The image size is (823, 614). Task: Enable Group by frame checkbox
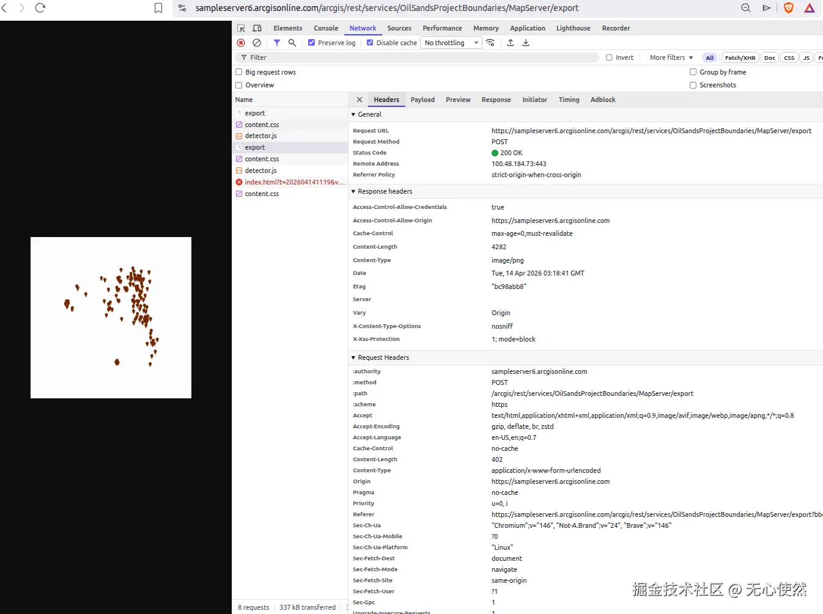(x=693, y=72)
